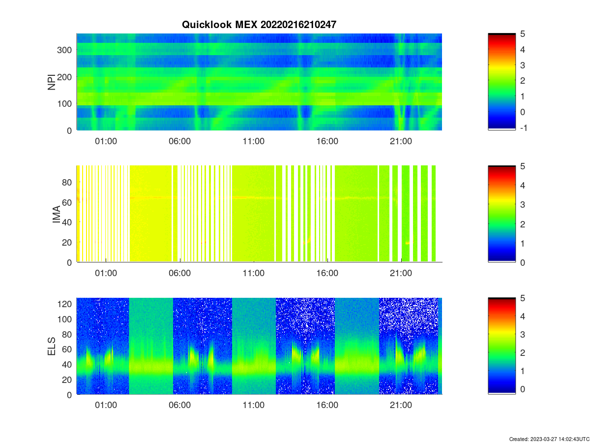The image size is (590, 443).
Task: Click the IMA plot's color bar
Action: click(x=501, y=214)
